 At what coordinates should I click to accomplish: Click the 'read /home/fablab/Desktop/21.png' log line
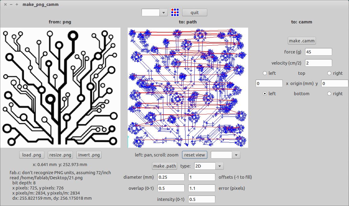coord(46,178)
